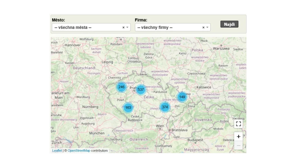Open the Leaflet attribution link
Image resolution: width=296 pixels, height=167 pixels.
coord(57,150)
